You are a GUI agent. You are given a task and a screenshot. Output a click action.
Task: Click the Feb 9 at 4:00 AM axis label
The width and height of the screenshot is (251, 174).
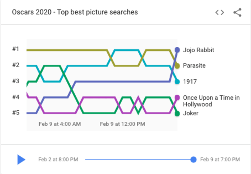click(60, 124)
